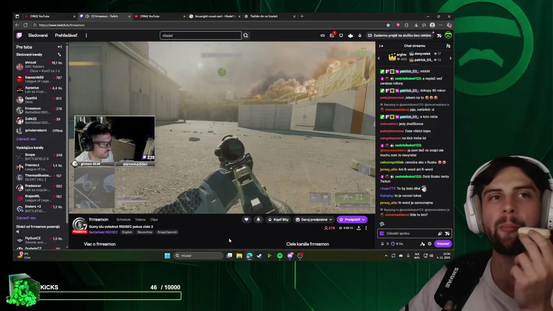553x311 pixels.
Task: Click the Get Bits diamond icon in header
Action: coord(360,35)
